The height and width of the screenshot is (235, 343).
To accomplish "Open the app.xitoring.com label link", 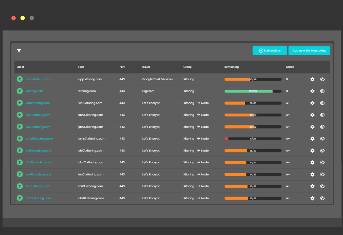I will pyautogui.click(x=38, y=79).
